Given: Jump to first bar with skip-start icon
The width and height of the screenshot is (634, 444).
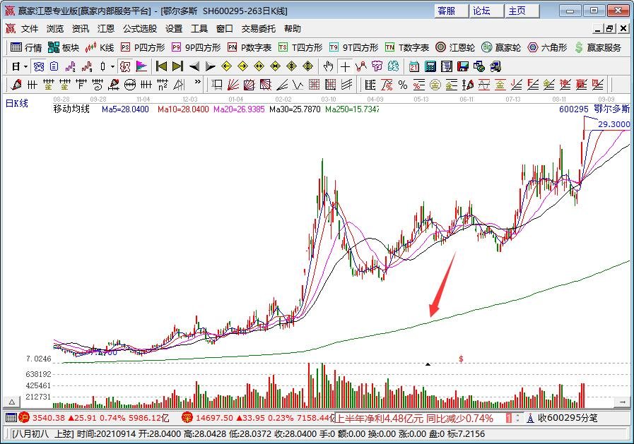Looking at the screenshot, I should [161, 66].
